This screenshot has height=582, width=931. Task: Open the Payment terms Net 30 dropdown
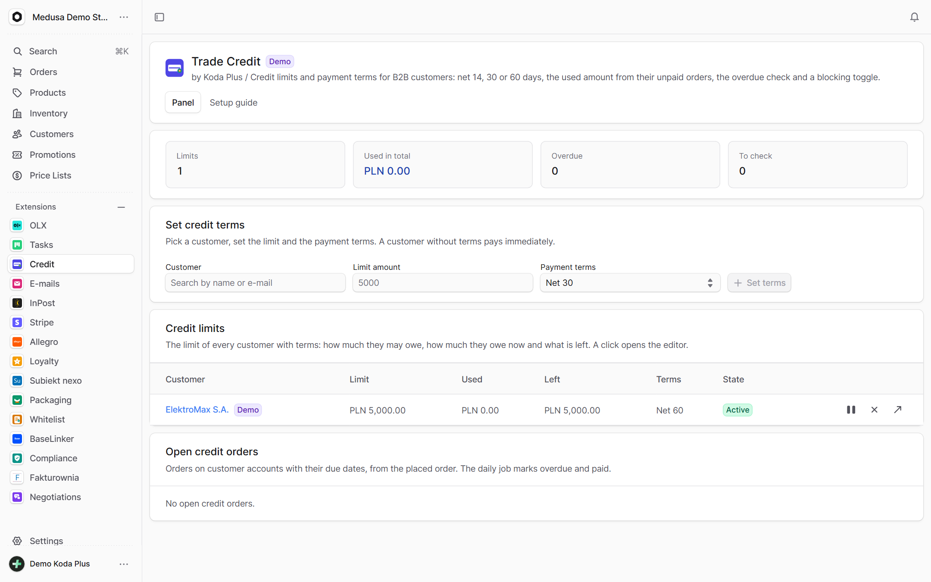(x=630, y=283)
